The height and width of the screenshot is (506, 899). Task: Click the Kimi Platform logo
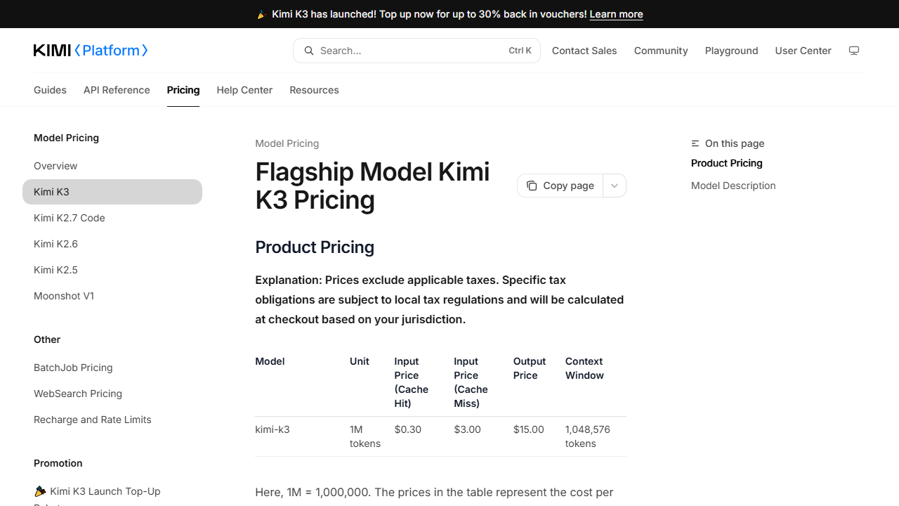click(x=91, y=51)
